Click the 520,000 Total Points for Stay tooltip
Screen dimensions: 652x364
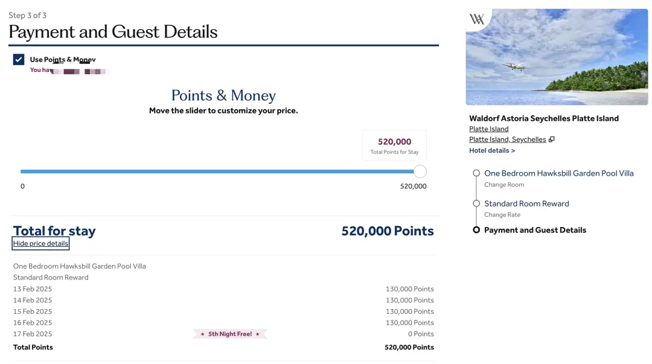(394, 145)
